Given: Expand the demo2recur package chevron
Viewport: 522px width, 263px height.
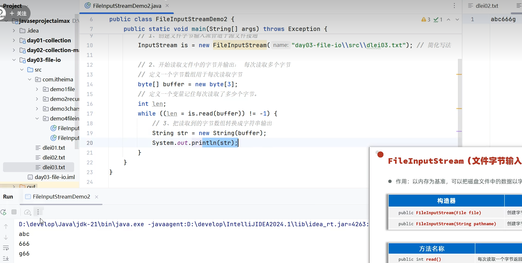Looking at the screenshot, I should (37, 99).
